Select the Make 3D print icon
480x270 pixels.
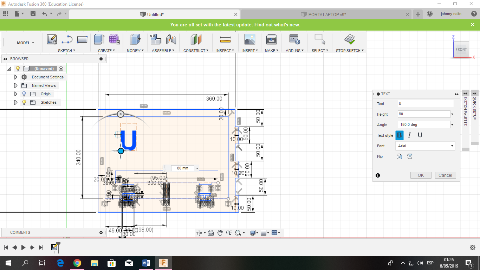tap(272, 39)
